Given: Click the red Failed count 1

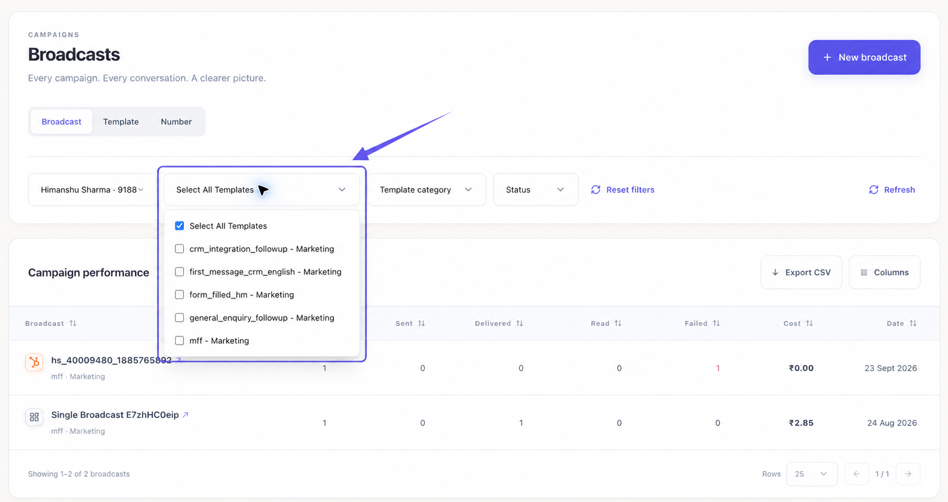Looking at the screenshot, I should coord(717,368).
